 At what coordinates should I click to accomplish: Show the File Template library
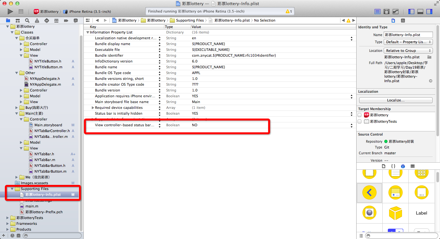[383, 166]
